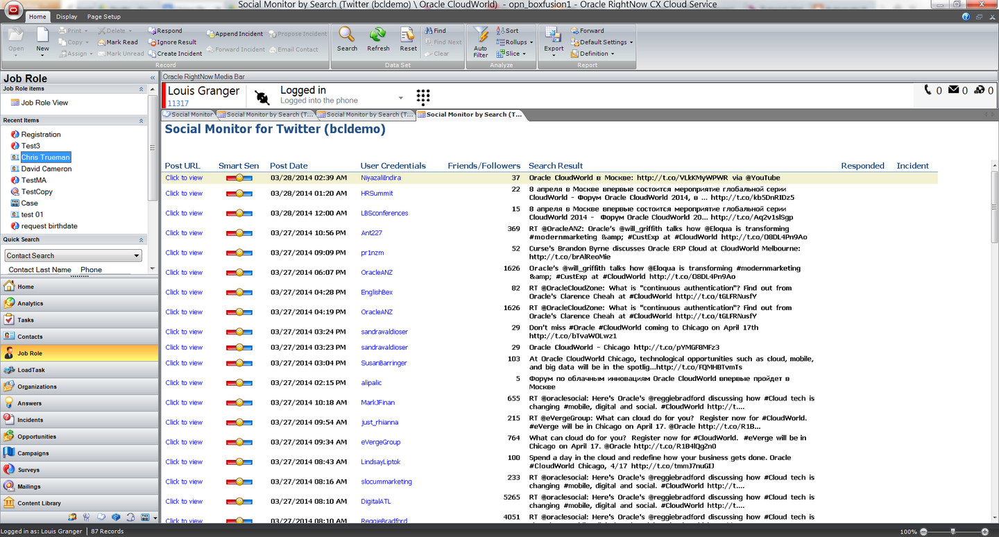999x537 pixels.
Task: Open the Definition dropdown
Action: (x=592, y=53)
